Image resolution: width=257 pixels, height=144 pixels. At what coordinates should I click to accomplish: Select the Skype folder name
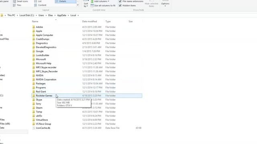(39, 100)
